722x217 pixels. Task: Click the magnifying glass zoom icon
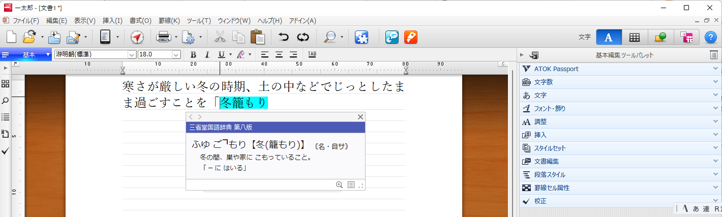330,37
